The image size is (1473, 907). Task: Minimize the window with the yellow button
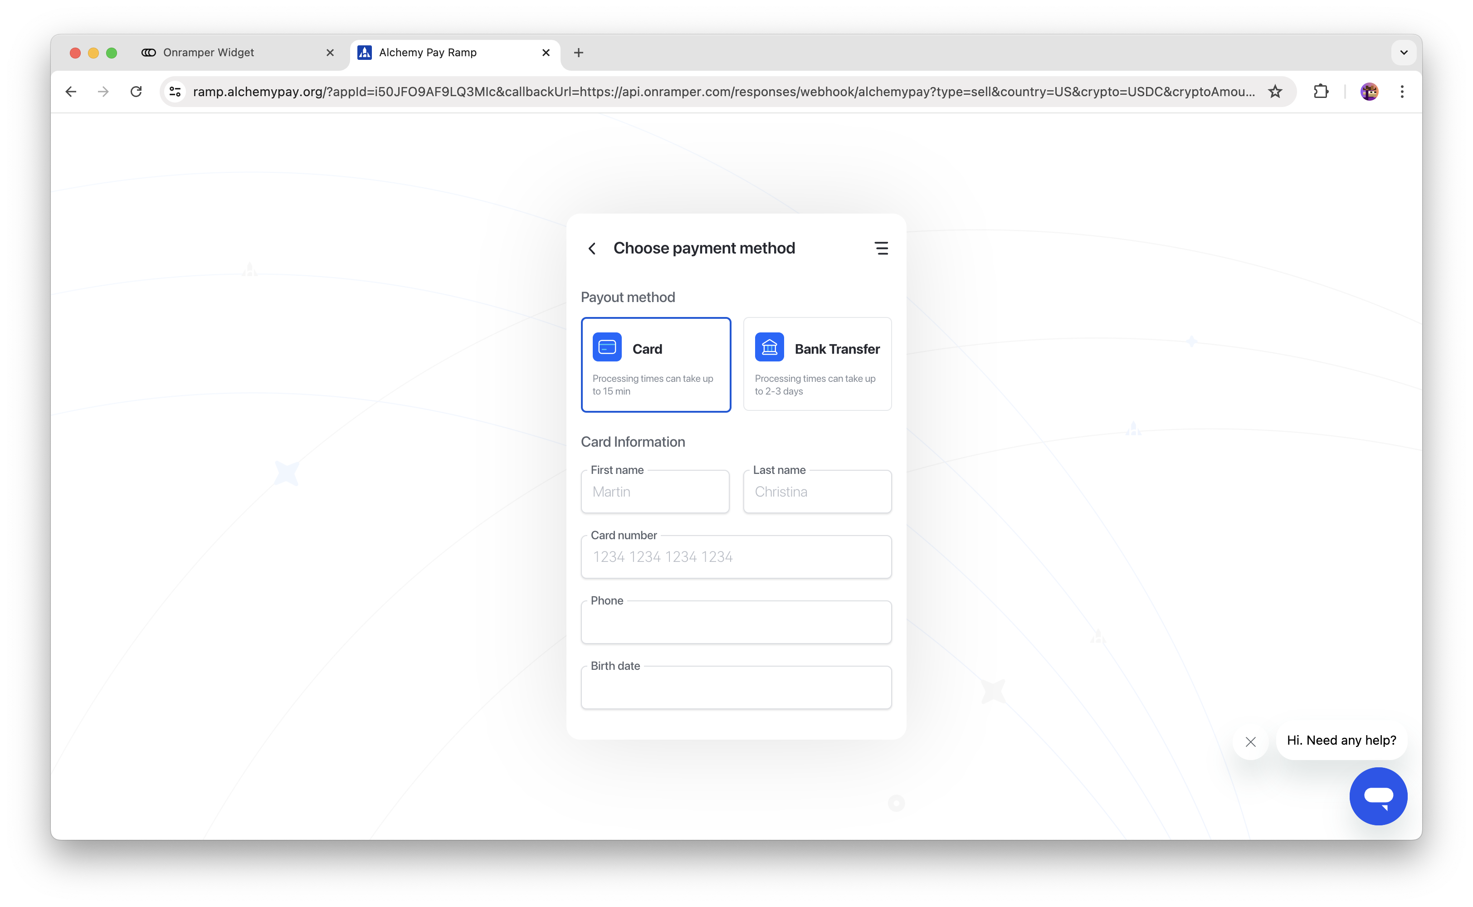click(93, 53)
